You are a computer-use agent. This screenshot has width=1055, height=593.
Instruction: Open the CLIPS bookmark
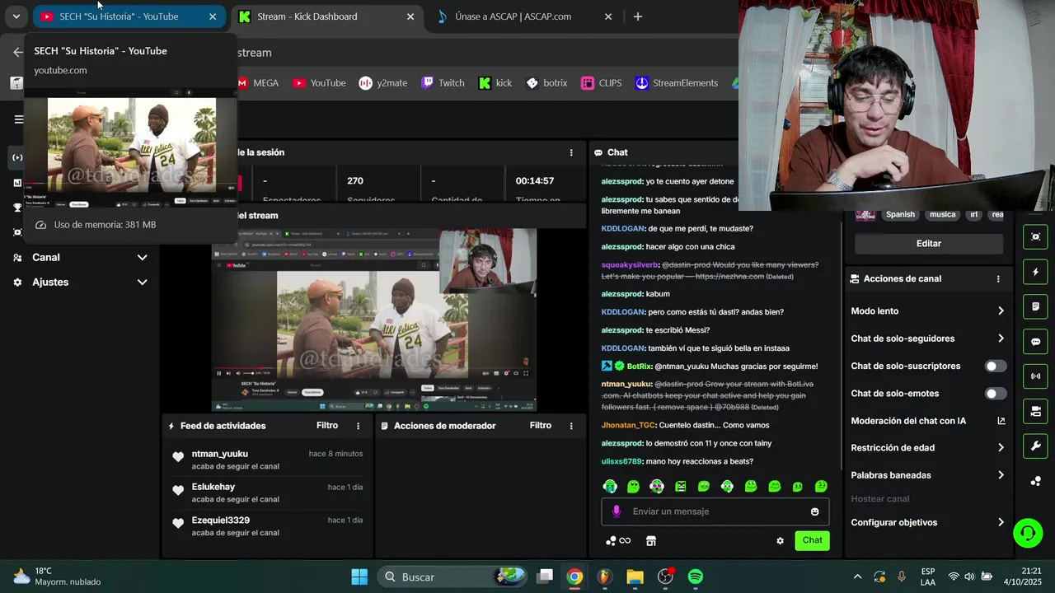pos(602,83)
